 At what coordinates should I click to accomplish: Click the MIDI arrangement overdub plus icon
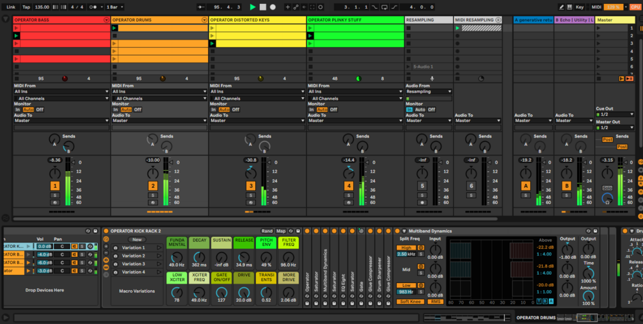pos(287,7)
